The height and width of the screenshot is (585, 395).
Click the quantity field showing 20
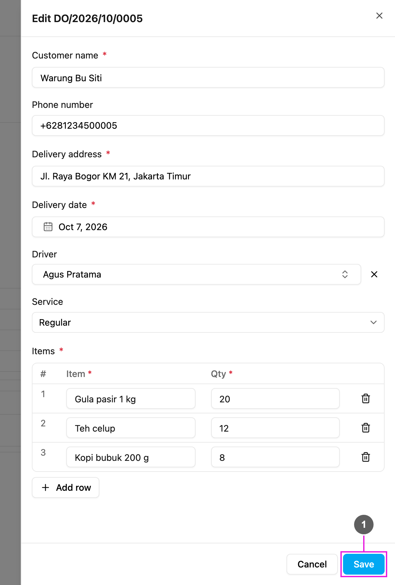275,398
